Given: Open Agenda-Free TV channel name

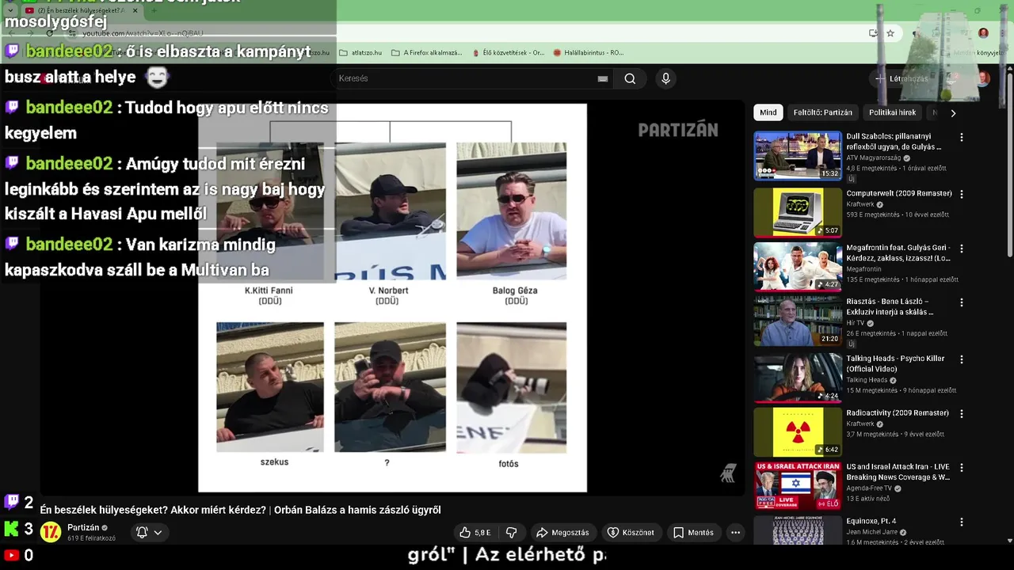Looking at the screenshot, I should click(x=869, y=488).
